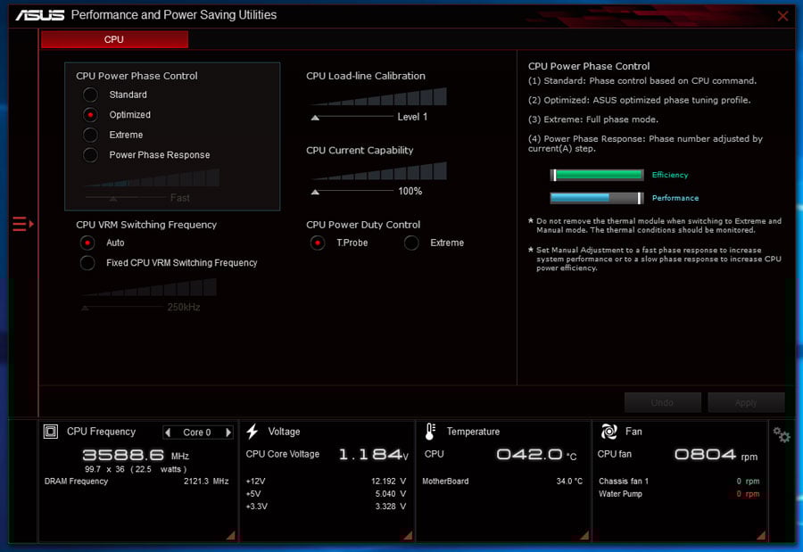Click the Core 0 selector label
This screenshot has height=552, width=803.
(x=197, y=433)
